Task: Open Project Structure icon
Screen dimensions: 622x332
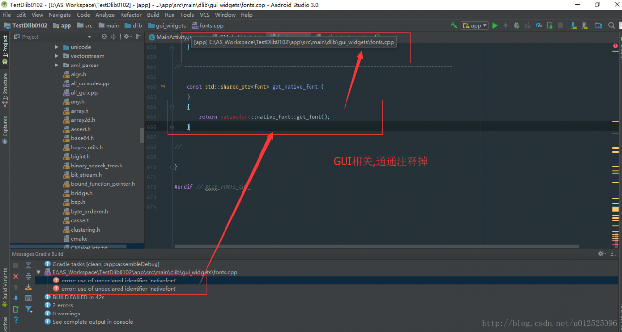Action: click(x=598, y=25)
